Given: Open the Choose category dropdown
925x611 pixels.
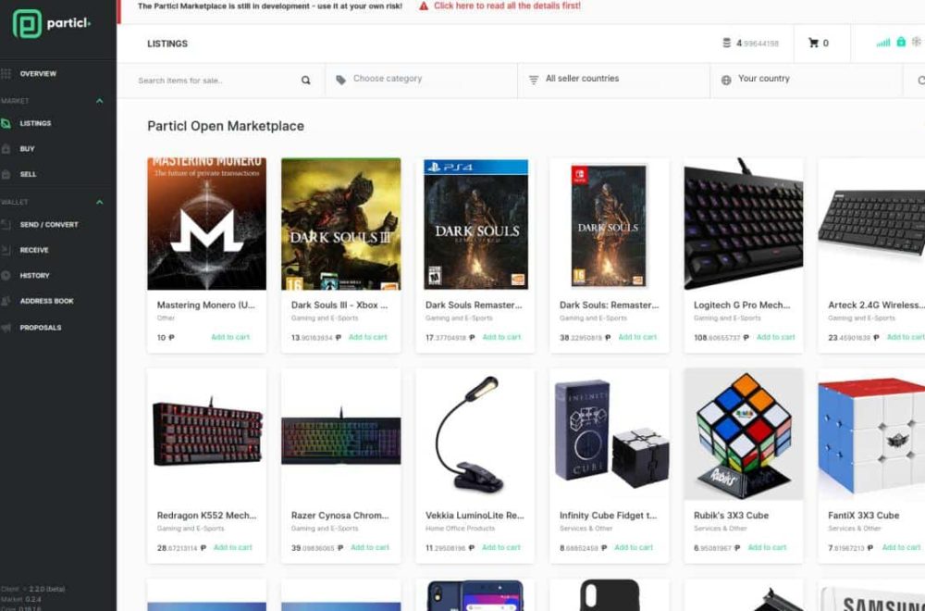Looking at the screenshot, I should coord(421,80).
